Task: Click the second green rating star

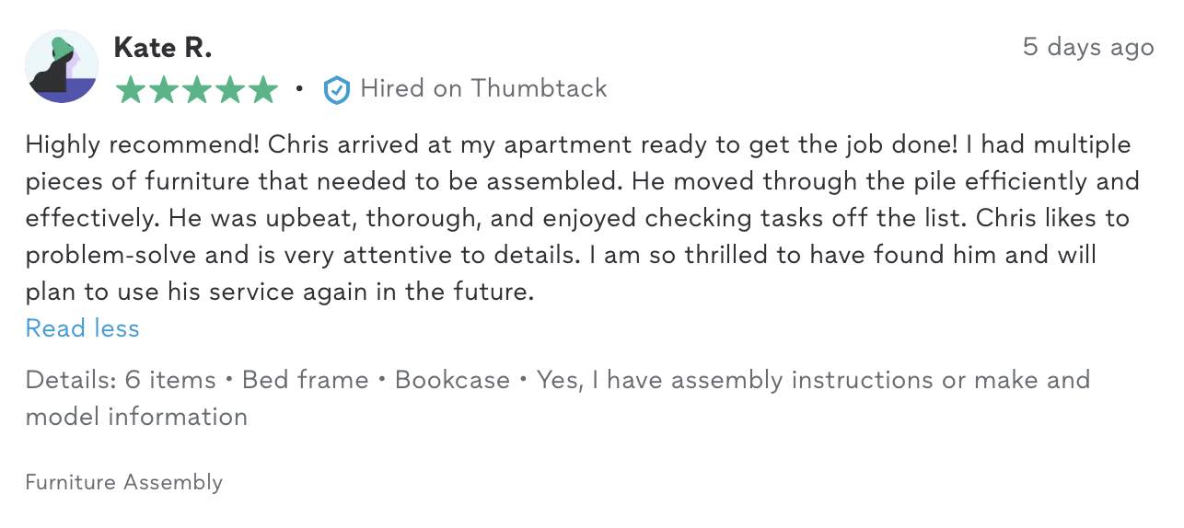Action: pyautogui.click(x=163, y=89)
